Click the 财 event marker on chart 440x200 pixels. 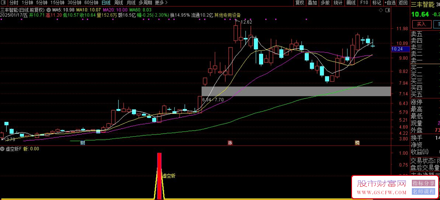pyautogui.click(x=83, y=143)
